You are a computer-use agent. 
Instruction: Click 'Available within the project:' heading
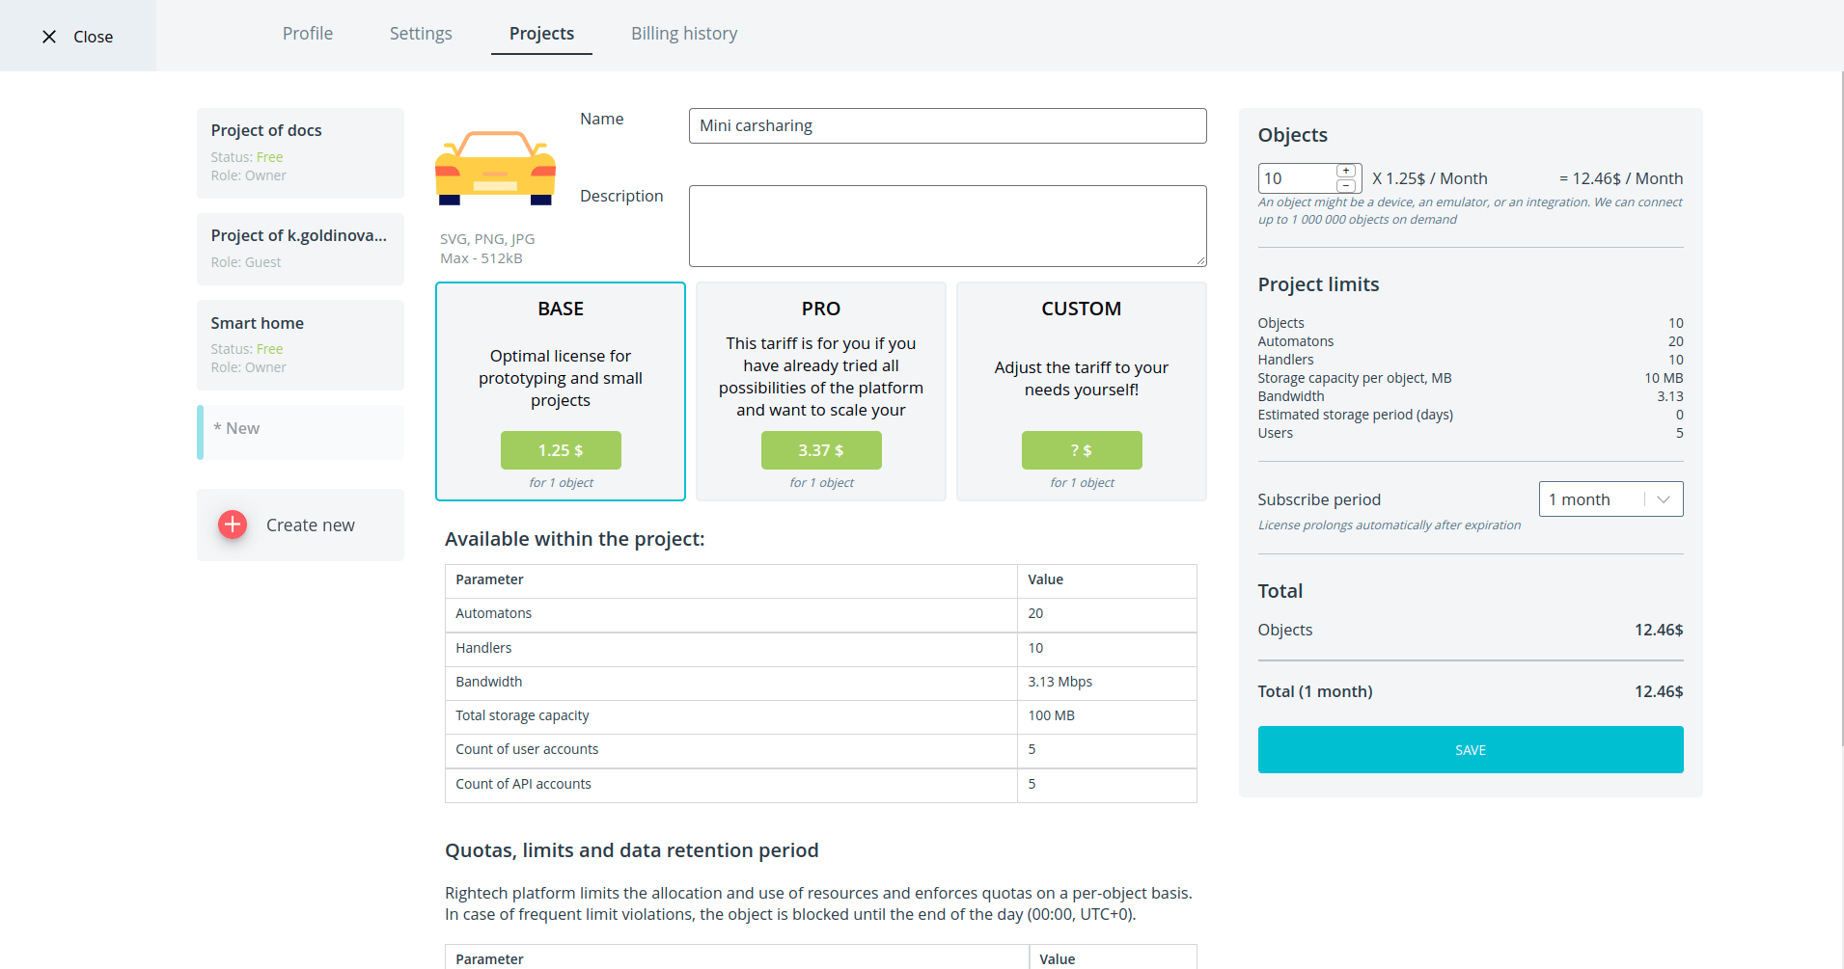point(575,539)
